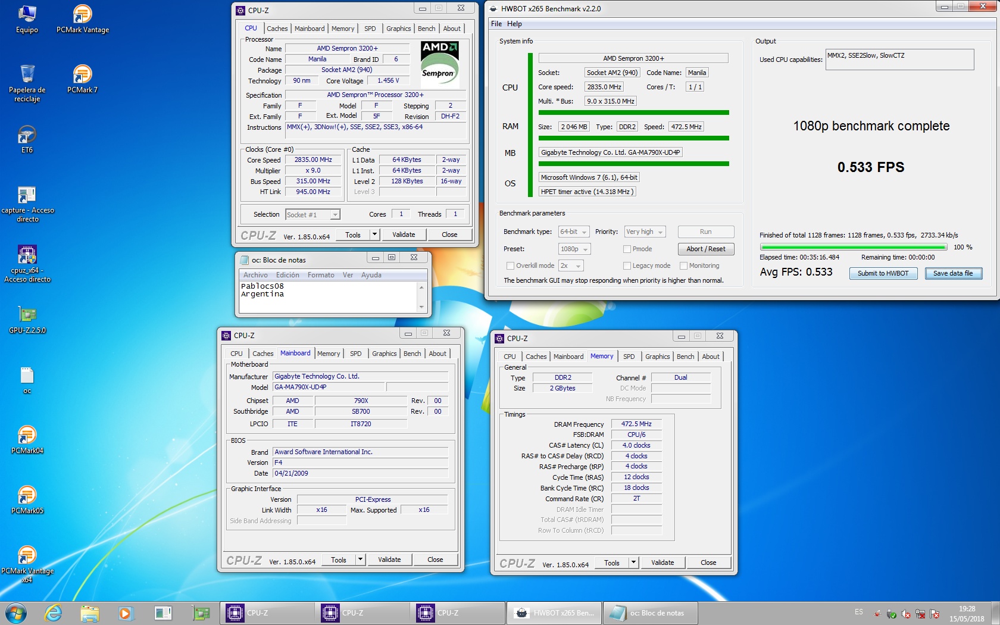
Task: Open Windows Explorer folder in taskbar
Action: pyautogui.click(x=89, y=612)
